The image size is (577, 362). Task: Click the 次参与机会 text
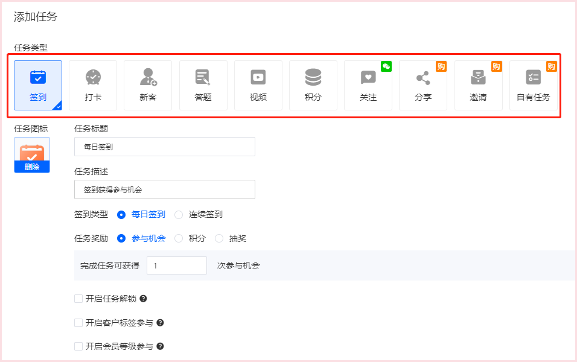238,265
